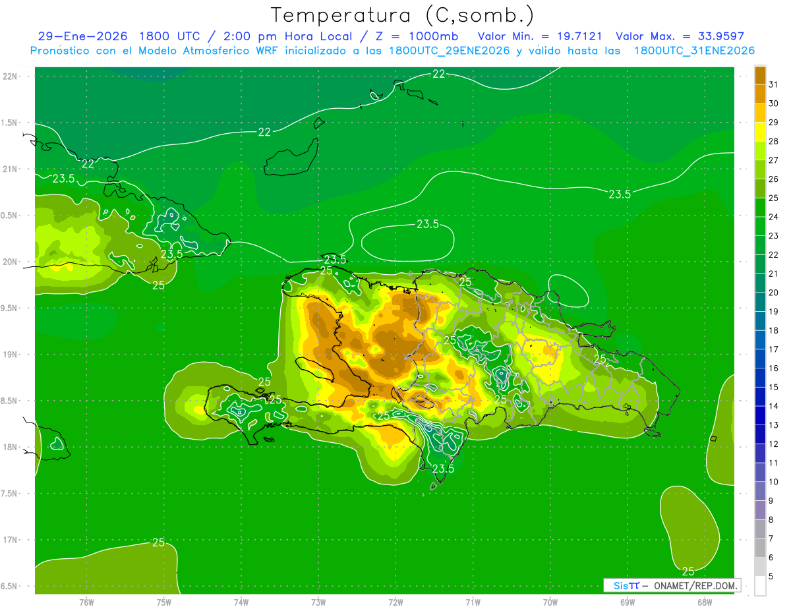791x611 pixels.
Task: Click the colorbar swatch between 29 and 30
Action: tap(760, 113)
